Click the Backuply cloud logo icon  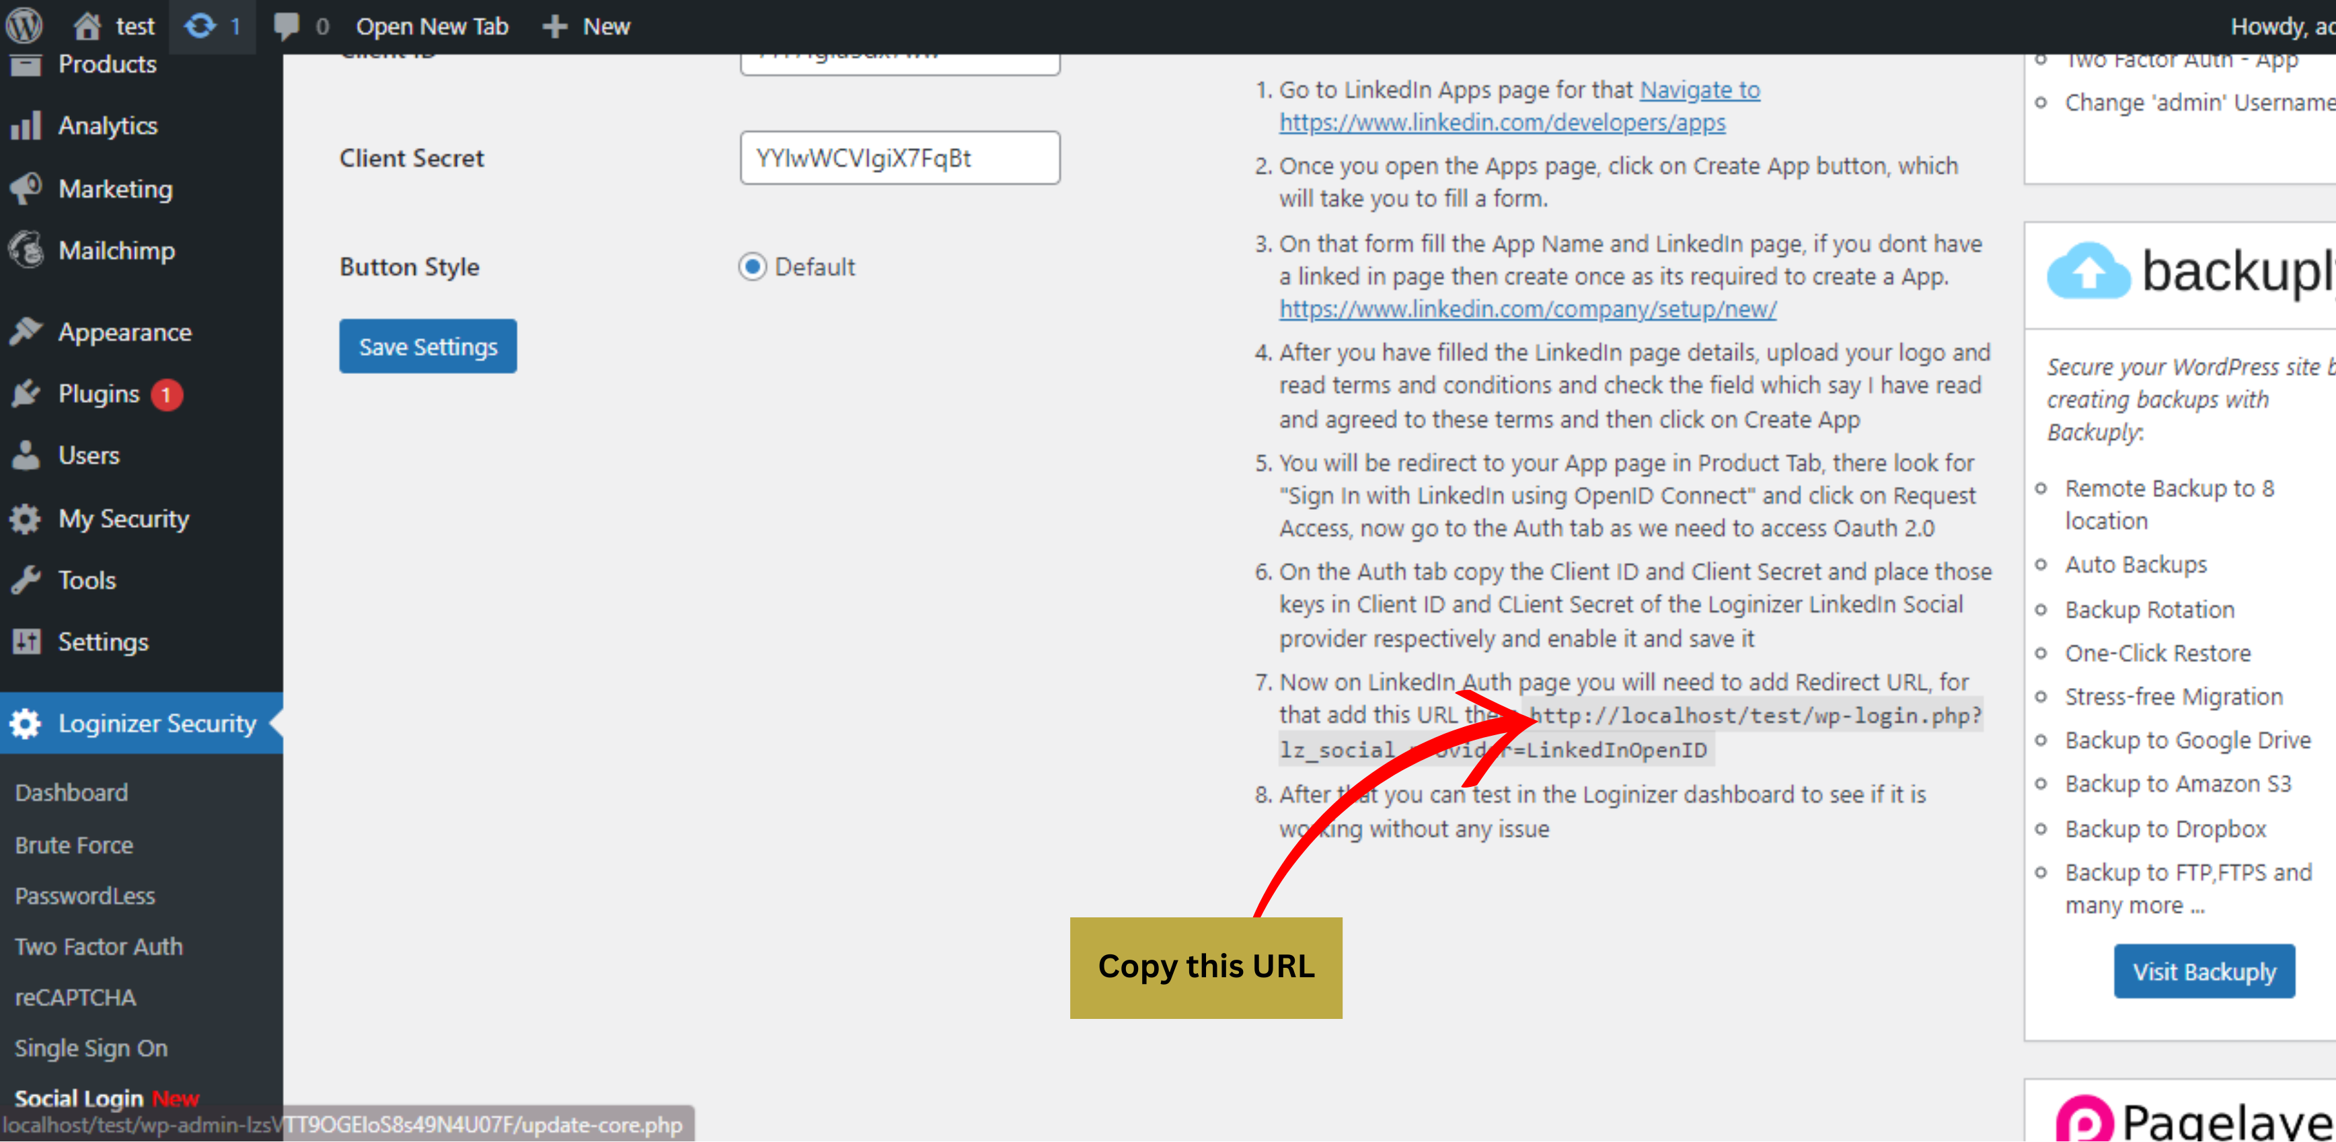click(x=2088, y=270)
